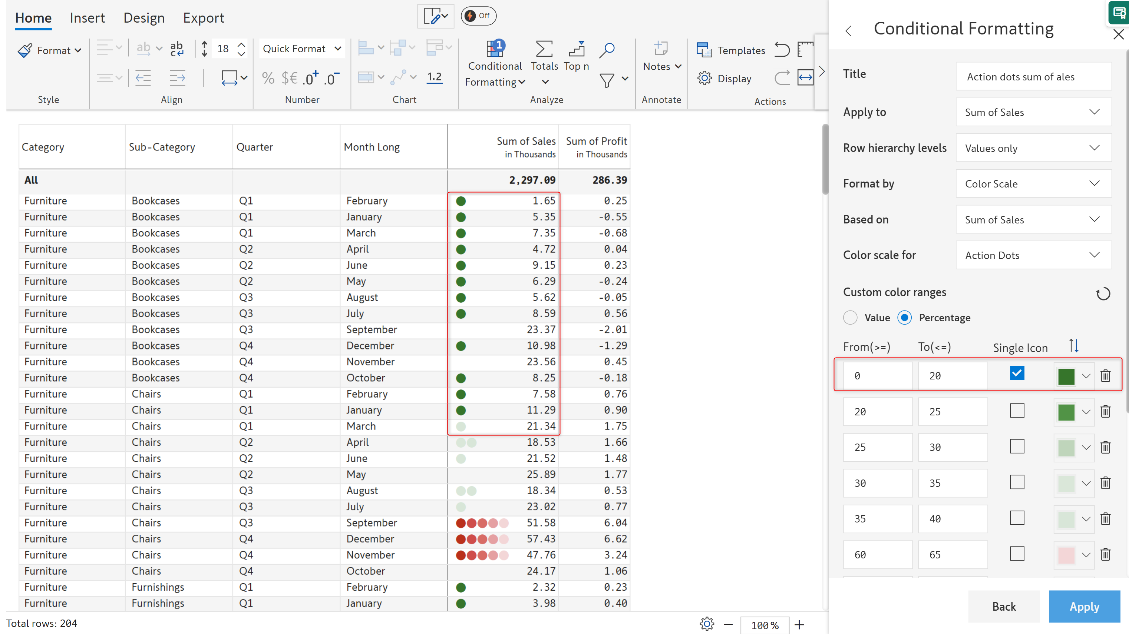
Task: Open the Templates icon
Action: (x=704, y=50)
